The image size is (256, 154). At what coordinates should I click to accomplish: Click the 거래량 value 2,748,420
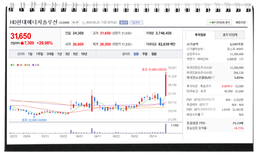coord(163,33)
